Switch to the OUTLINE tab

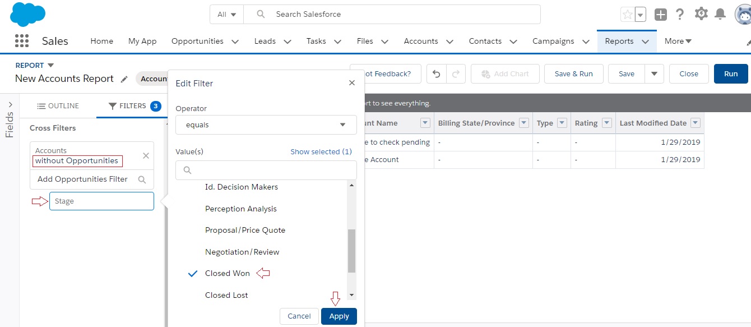coord(58,106)
